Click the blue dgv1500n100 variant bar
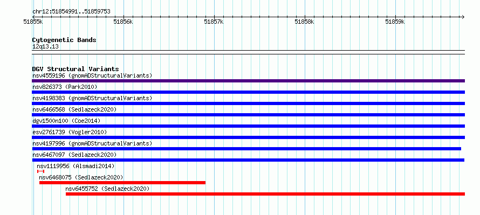480x215 pixels. click(x=248, y=126)
